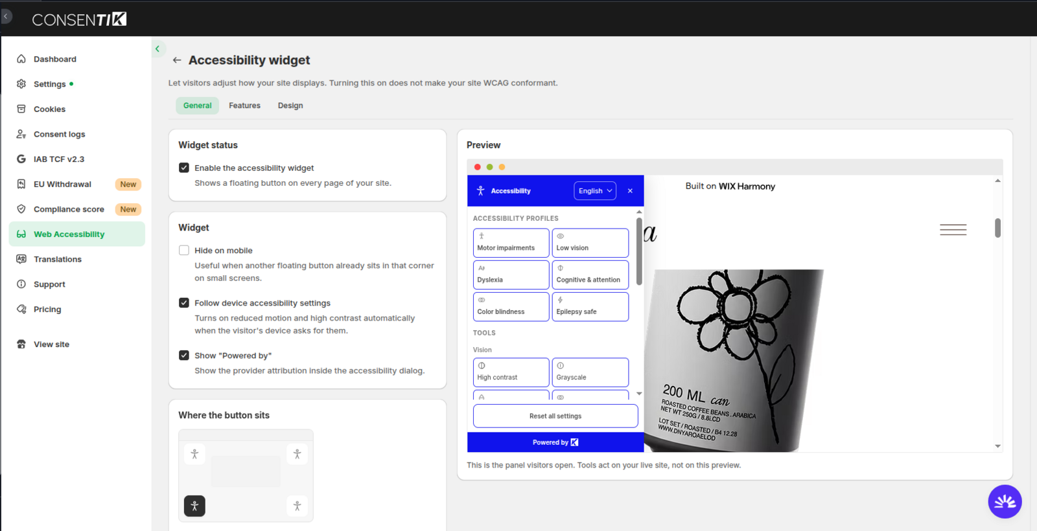
Task: Place the button in the top-left corner
Action: pos(194,454)
